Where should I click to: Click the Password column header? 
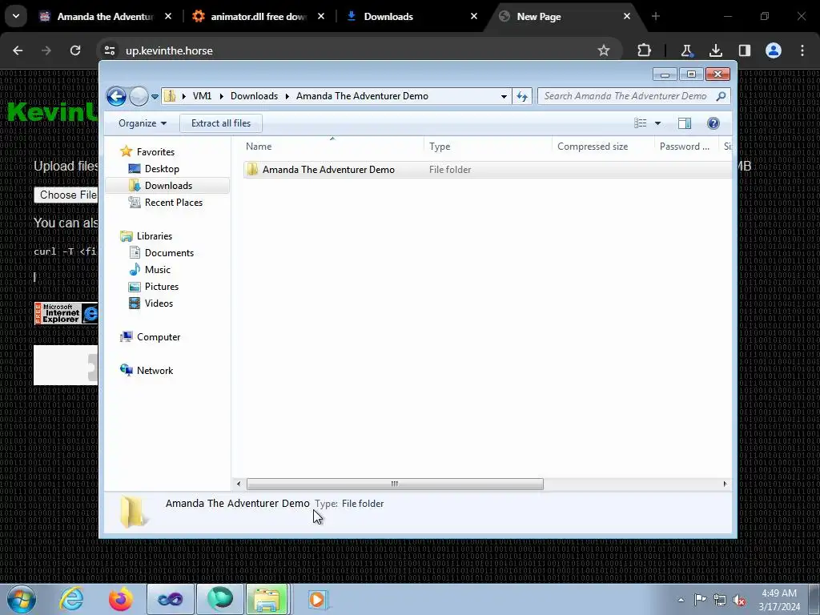click(686, 147)
